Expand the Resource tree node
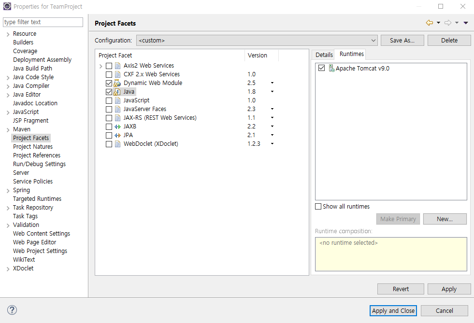Viewport: 474px width, 323px height. pos(8,34)
